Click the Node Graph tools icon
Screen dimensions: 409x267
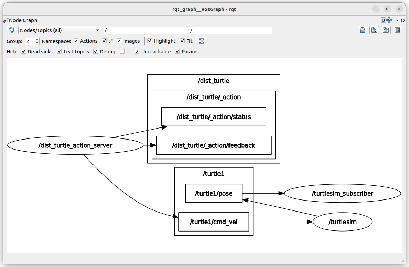click(6, 20)
